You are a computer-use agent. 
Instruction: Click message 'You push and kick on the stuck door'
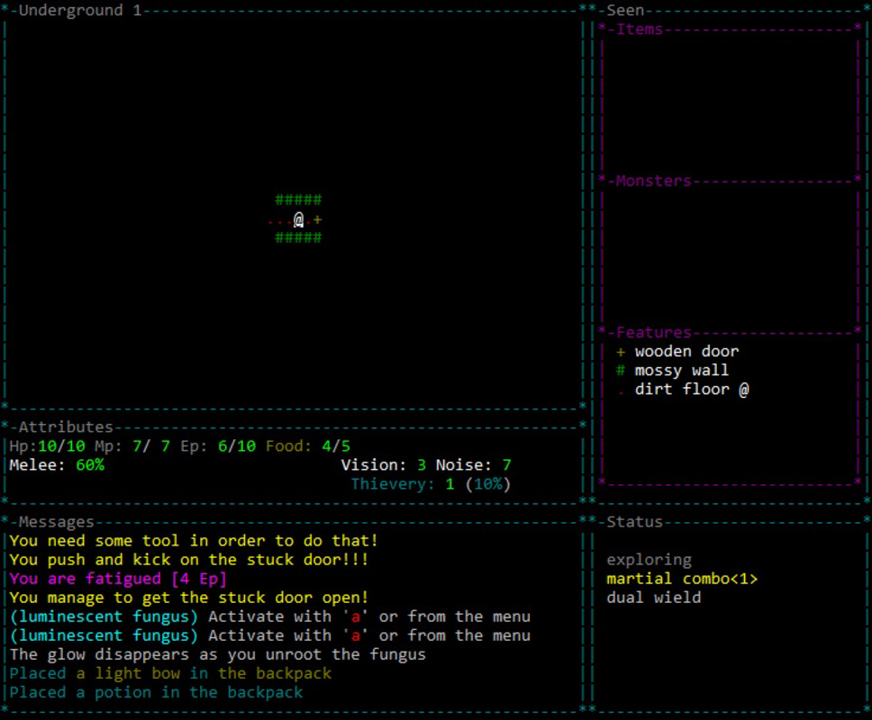pos(189,560)
